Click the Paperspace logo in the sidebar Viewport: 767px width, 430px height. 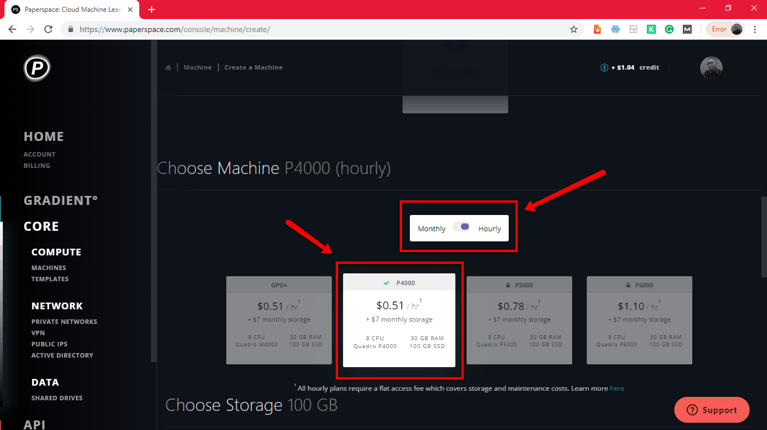click(37, 68)
